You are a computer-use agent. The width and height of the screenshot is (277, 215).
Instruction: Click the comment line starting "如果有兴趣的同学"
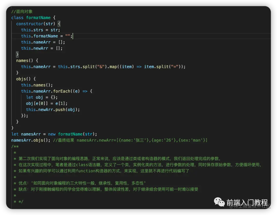pos(102,171)
